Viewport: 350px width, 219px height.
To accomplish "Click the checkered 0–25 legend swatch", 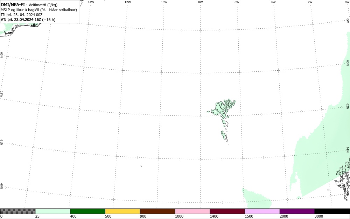I will tap(17, 211).
